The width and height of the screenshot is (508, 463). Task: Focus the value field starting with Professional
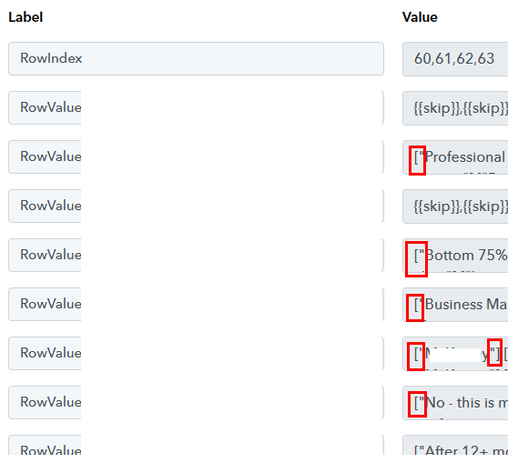tap(455, 157)
